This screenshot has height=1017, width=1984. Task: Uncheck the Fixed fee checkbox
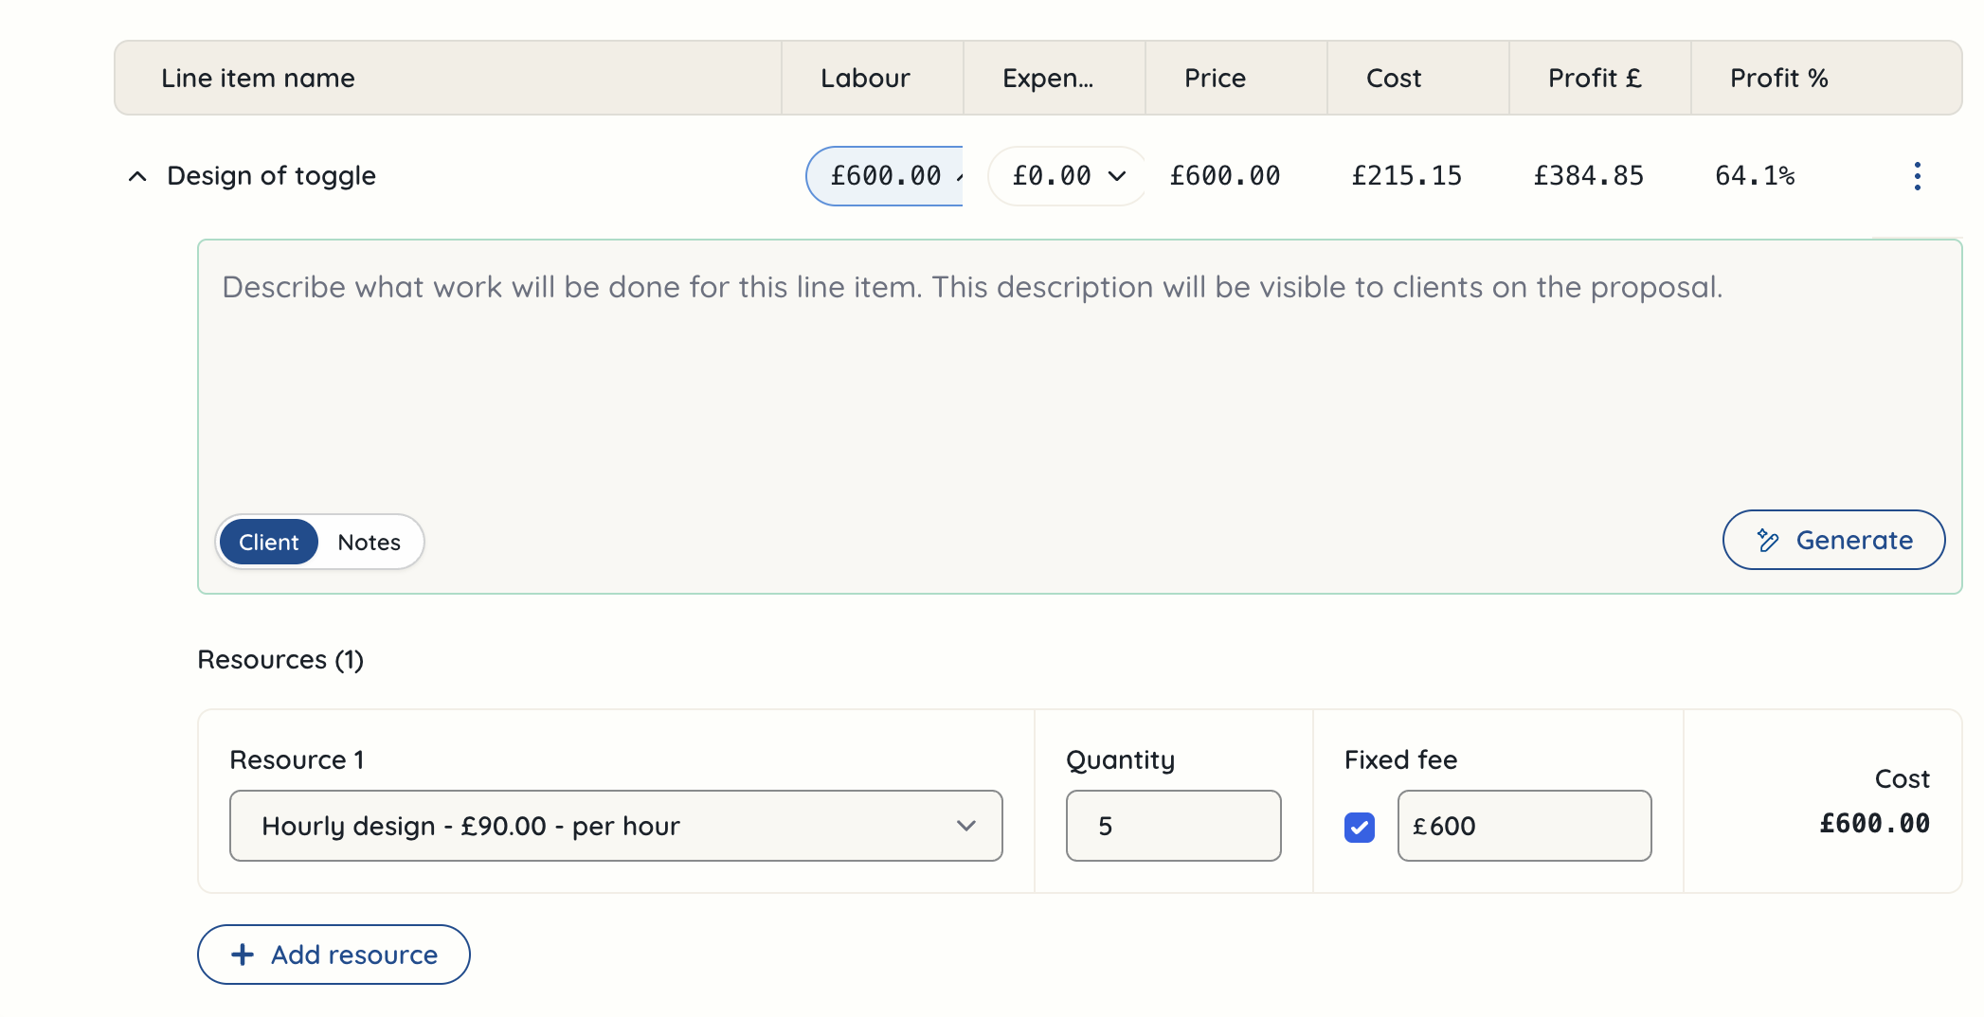coord(1360,827)
